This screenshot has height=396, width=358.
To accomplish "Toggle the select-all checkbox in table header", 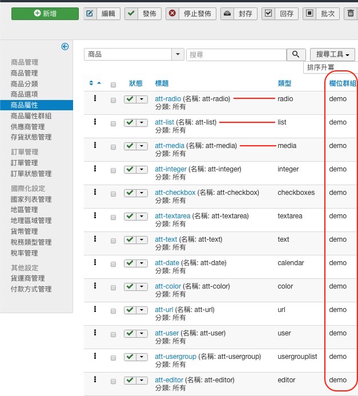I will coord(113,85).
